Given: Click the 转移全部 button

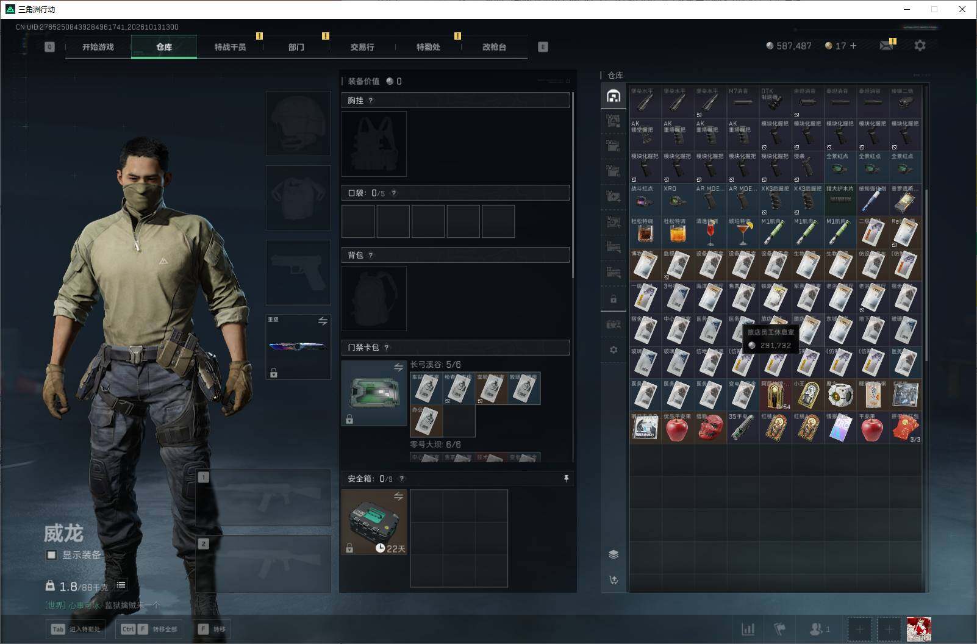Looking at the screenshot, I should 149,629.
